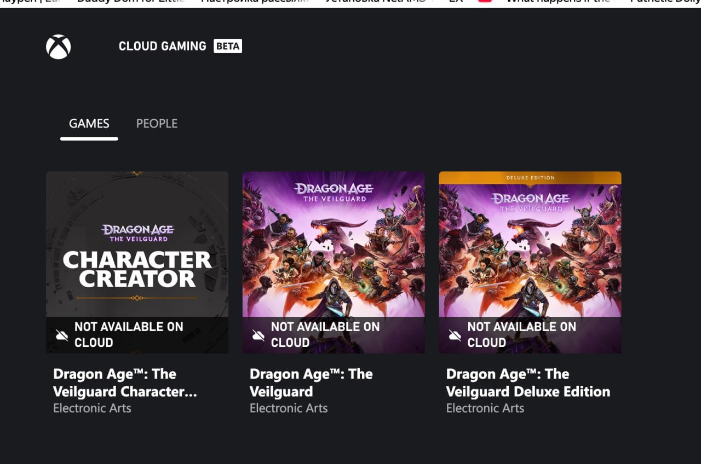
Task: Click the DELUXE EDITION gold banner
Action: [530, 178]
